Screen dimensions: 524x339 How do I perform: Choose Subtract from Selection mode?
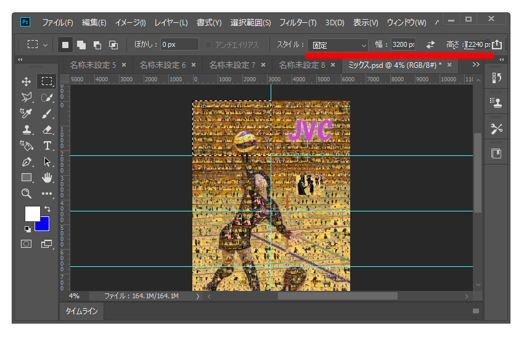(x=97, y=45)
